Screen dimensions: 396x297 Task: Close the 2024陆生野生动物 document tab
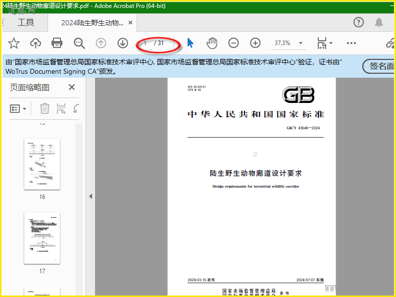tap(130, 23)
